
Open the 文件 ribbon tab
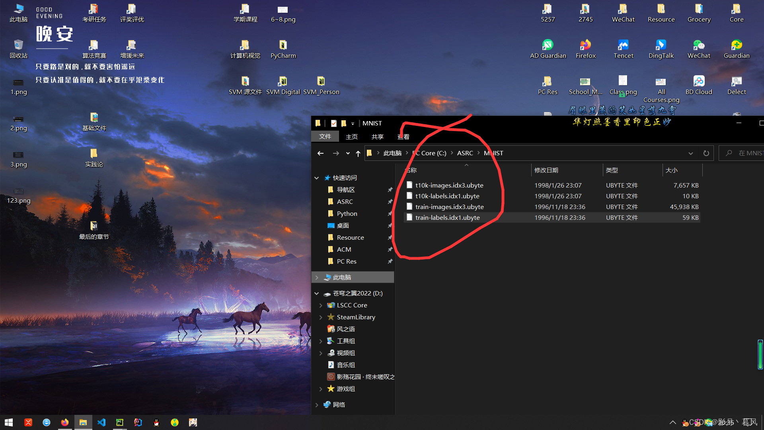pos(325,137)
